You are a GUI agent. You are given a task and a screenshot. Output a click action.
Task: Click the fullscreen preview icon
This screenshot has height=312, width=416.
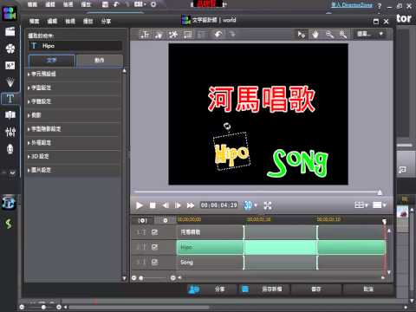click(x=268, y=205)
